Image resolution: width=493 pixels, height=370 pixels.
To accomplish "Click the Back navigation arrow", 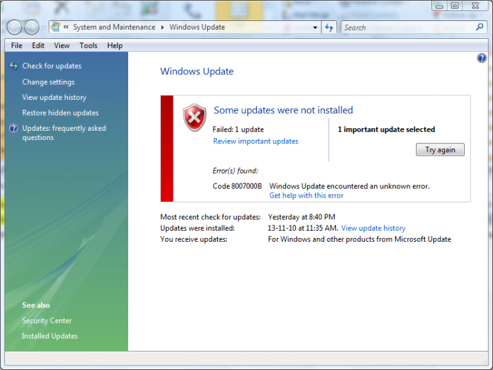I will click(x=14, y=28).
